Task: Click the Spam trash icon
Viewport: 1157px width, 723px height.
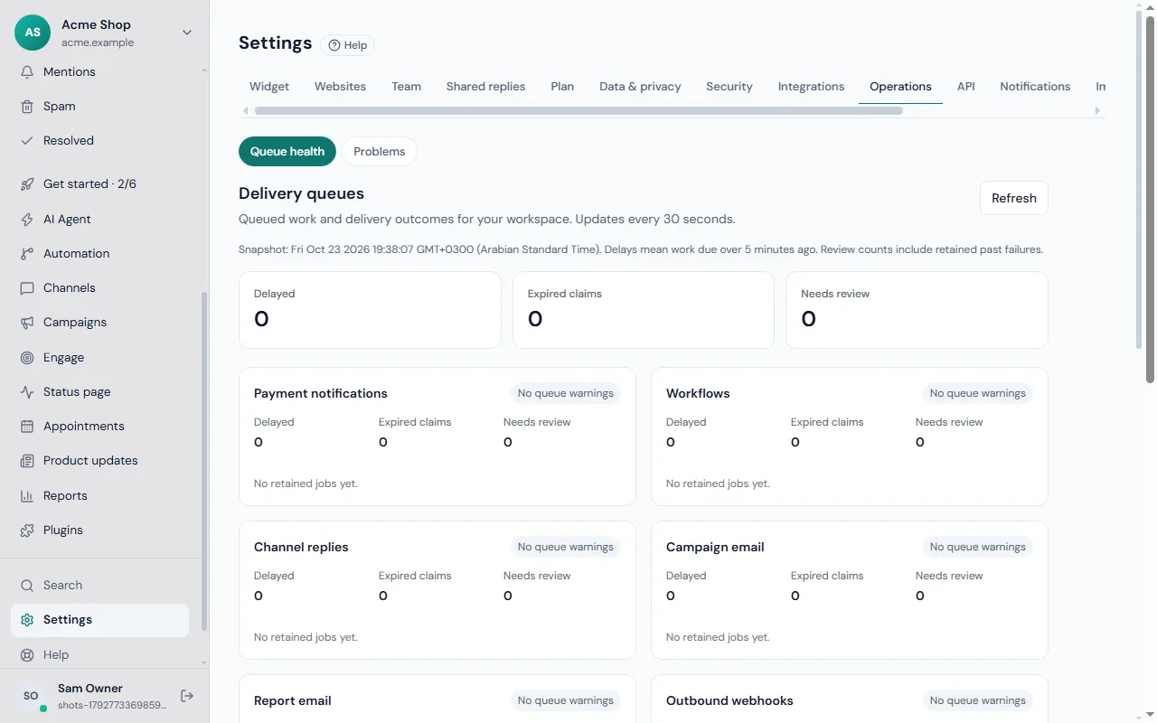Action: coord(27,106)
